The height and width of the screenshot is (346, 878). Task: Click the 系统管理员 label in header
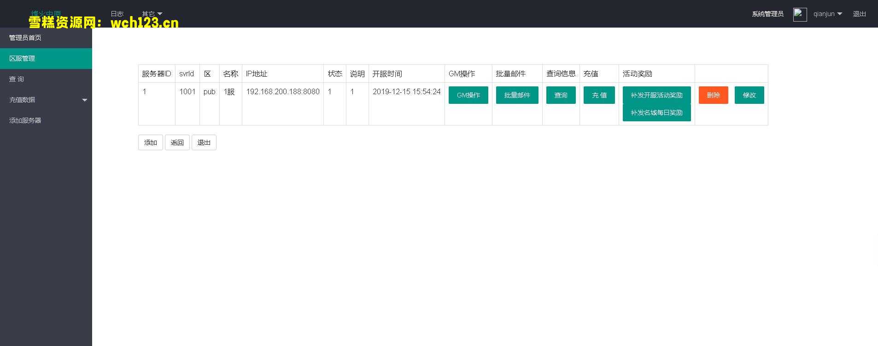pos(767,14)
